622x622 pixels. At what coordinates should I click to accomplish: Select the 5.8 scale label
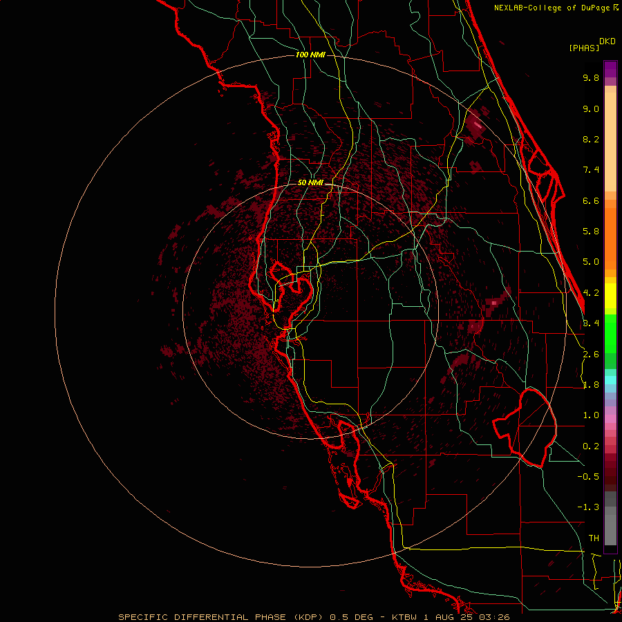click(591, 232)
